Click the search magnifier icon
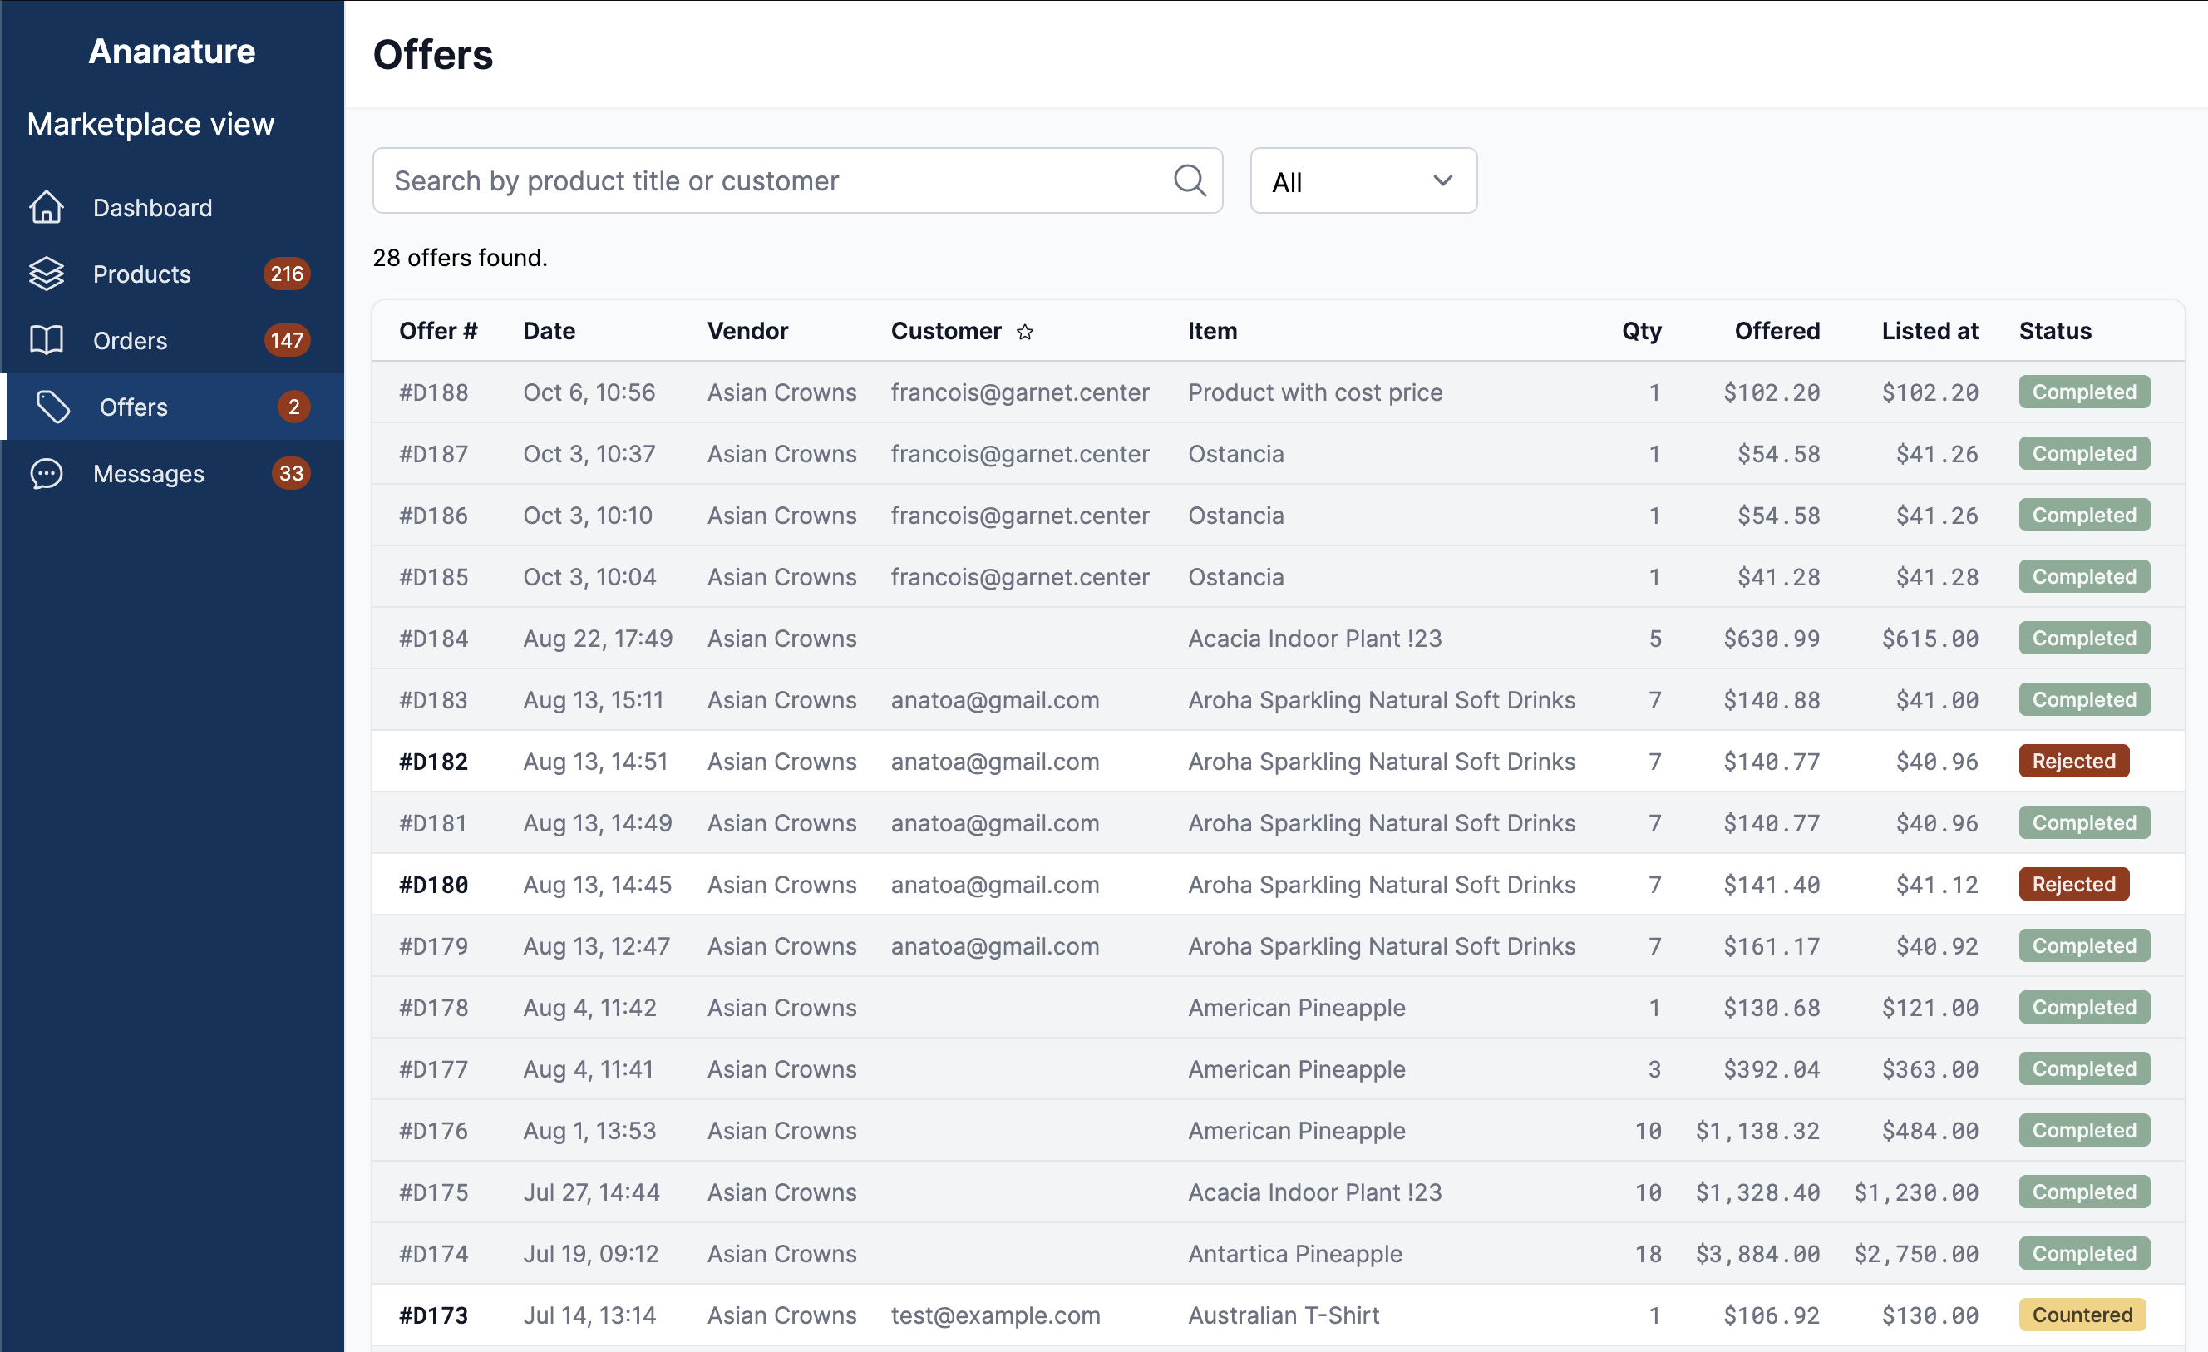Image resolution: width=2208 pixels, height=1352 pixels. [x=1189, y=180]
